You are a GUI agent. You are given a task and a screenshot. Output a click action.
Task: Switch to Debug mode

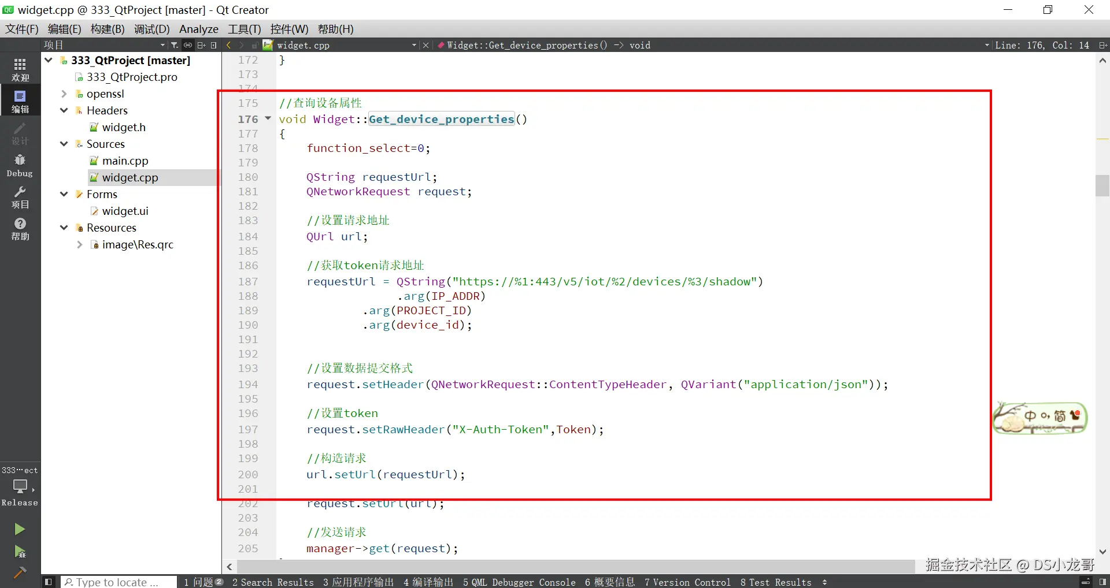click(20, 165)
